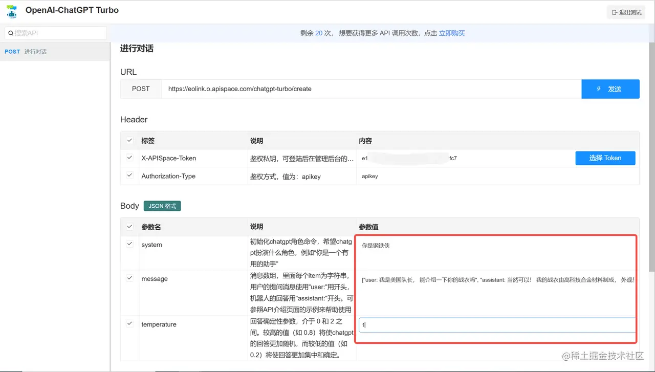The height and width of the screenshot is (372, 655).
Task: Click the apikey value field
Action: [x=498, y=176]
